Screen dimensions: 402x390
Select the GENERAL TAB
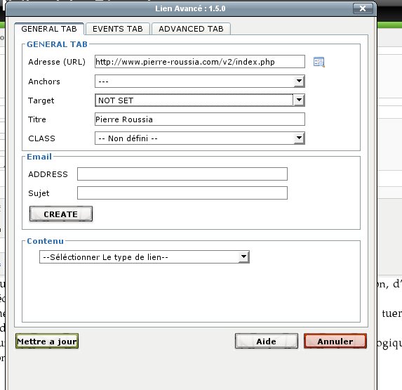click(x=49, y=29)
